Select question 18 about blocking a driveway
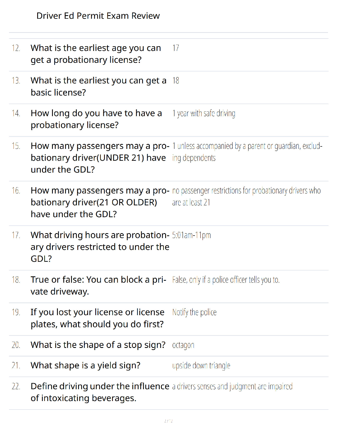Viewport: 337px width, 436px height. click(x=99, y=286)
